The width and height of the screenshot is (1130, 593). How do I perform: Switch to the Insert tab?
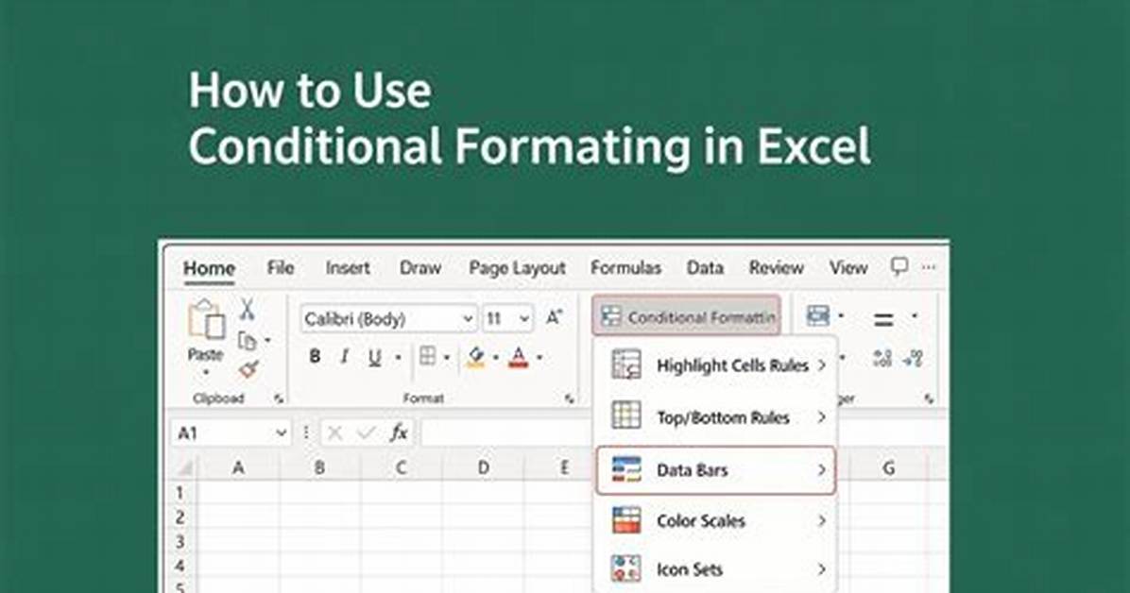click(x=348, y=268)
